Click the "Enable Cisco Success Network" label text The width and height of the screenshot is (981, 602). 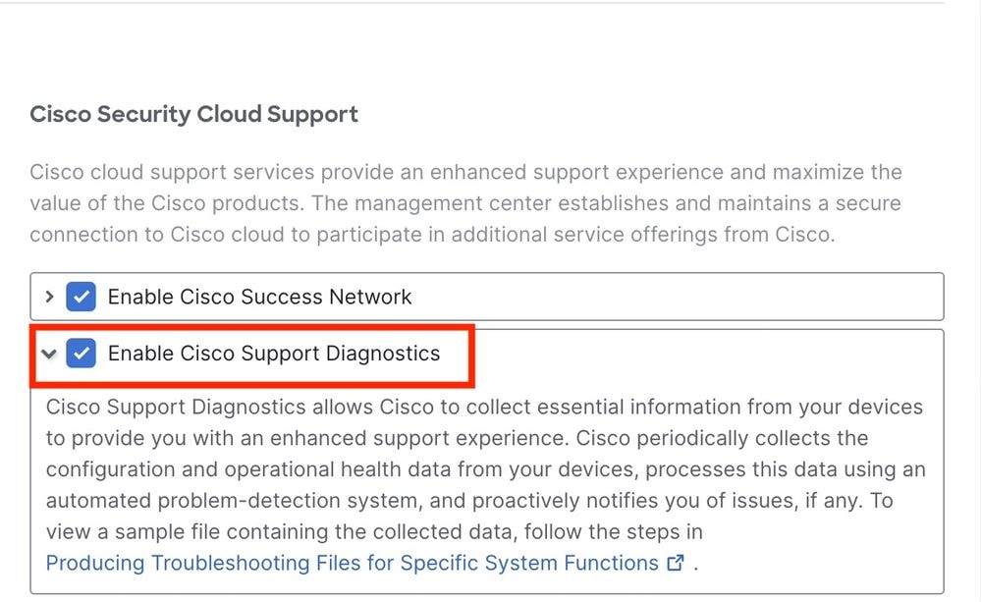[x=259, y=297]
